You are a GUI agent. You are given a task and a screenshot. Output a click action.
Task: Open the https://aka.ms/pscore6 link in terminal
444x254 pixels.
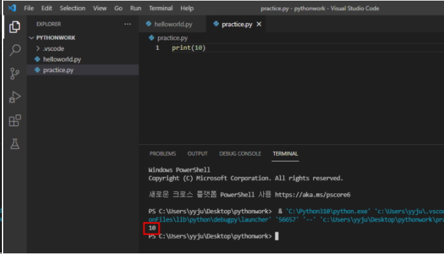coord(312,195)
